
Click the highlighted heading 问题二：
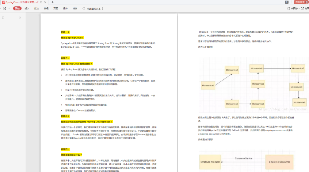click(65, 58)
